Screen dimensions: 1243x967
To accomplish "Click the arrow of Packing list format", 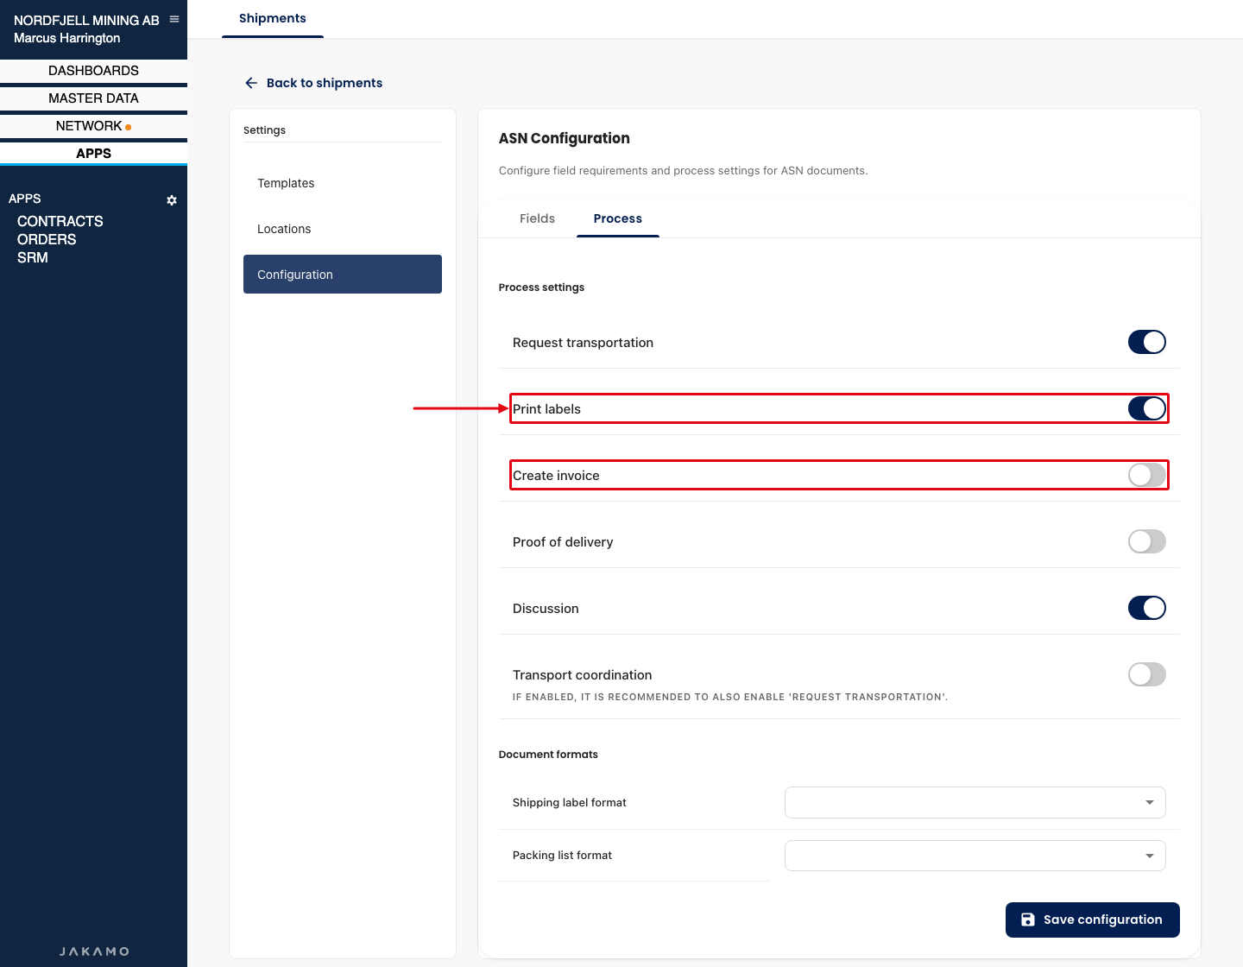I will [x=1150, y=856].
